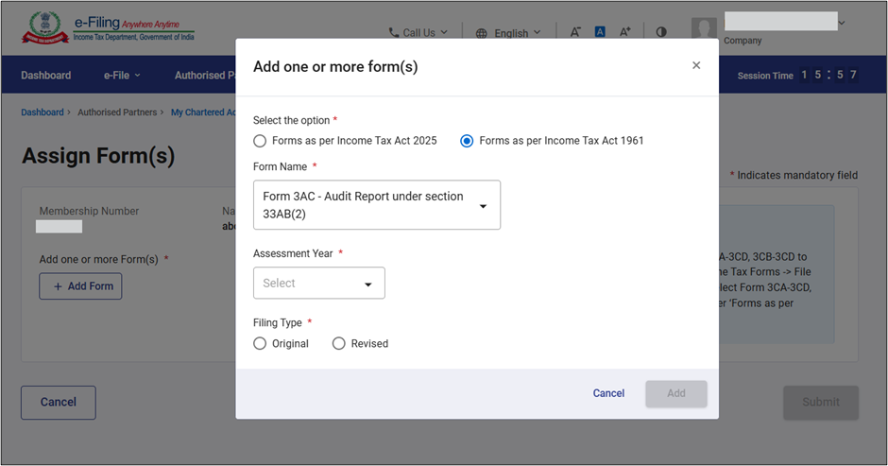The height and width of the screenshot is (466, 888).
Task: Expand the Assessment Year dropdown
Action: pos(318,283)
